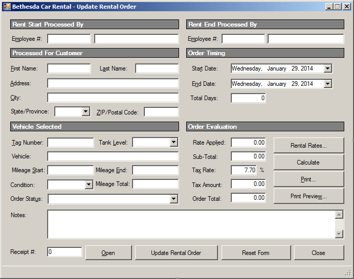Focus the Receipt # input field
354x279 pixels.
click(64, 252)
